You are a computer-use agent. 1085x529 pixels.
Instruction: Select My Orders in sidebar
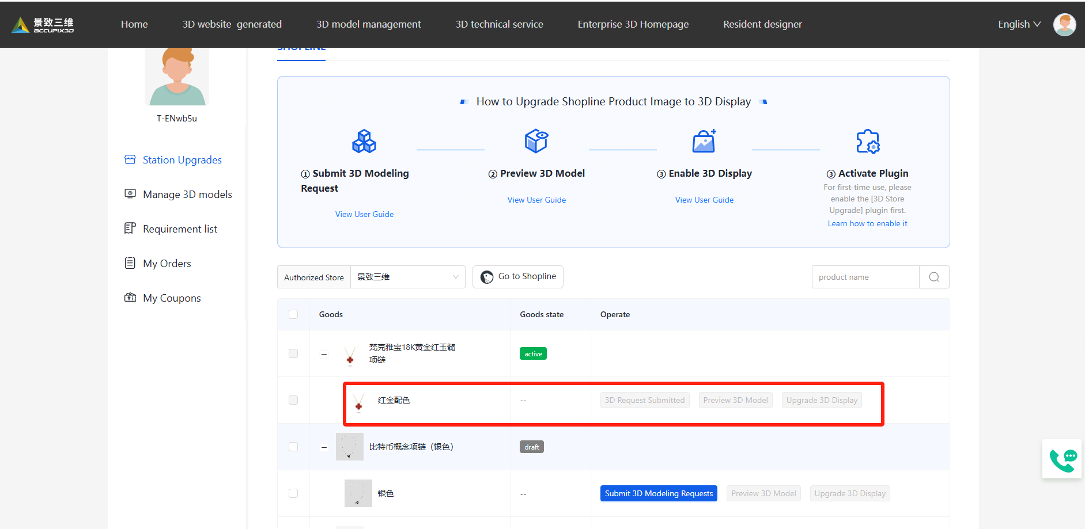pyautogui.click(x=167, y=264)
